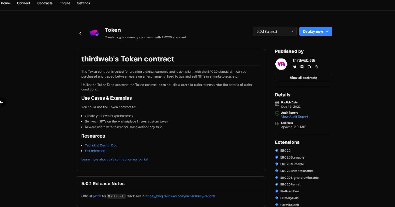Click the Use Cases & Examples heading
The height and width of the screenshot is (207, 395).
(107, 98)
